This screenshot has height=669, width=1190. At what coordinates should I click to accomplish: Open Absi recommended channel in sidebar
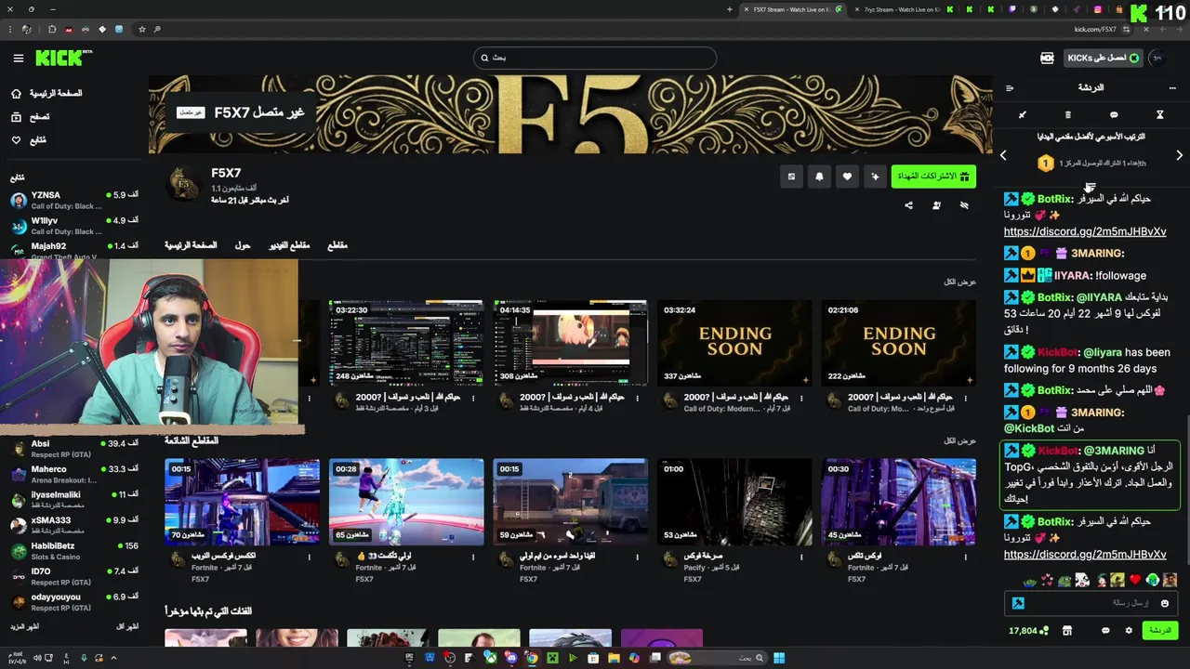point(74,449)
